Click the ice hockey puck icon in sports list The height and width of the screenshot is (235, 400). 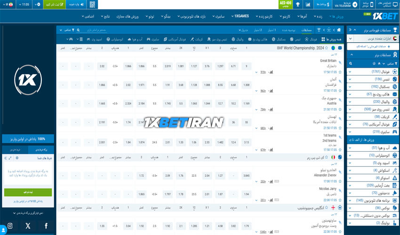(x=395, y=94)
